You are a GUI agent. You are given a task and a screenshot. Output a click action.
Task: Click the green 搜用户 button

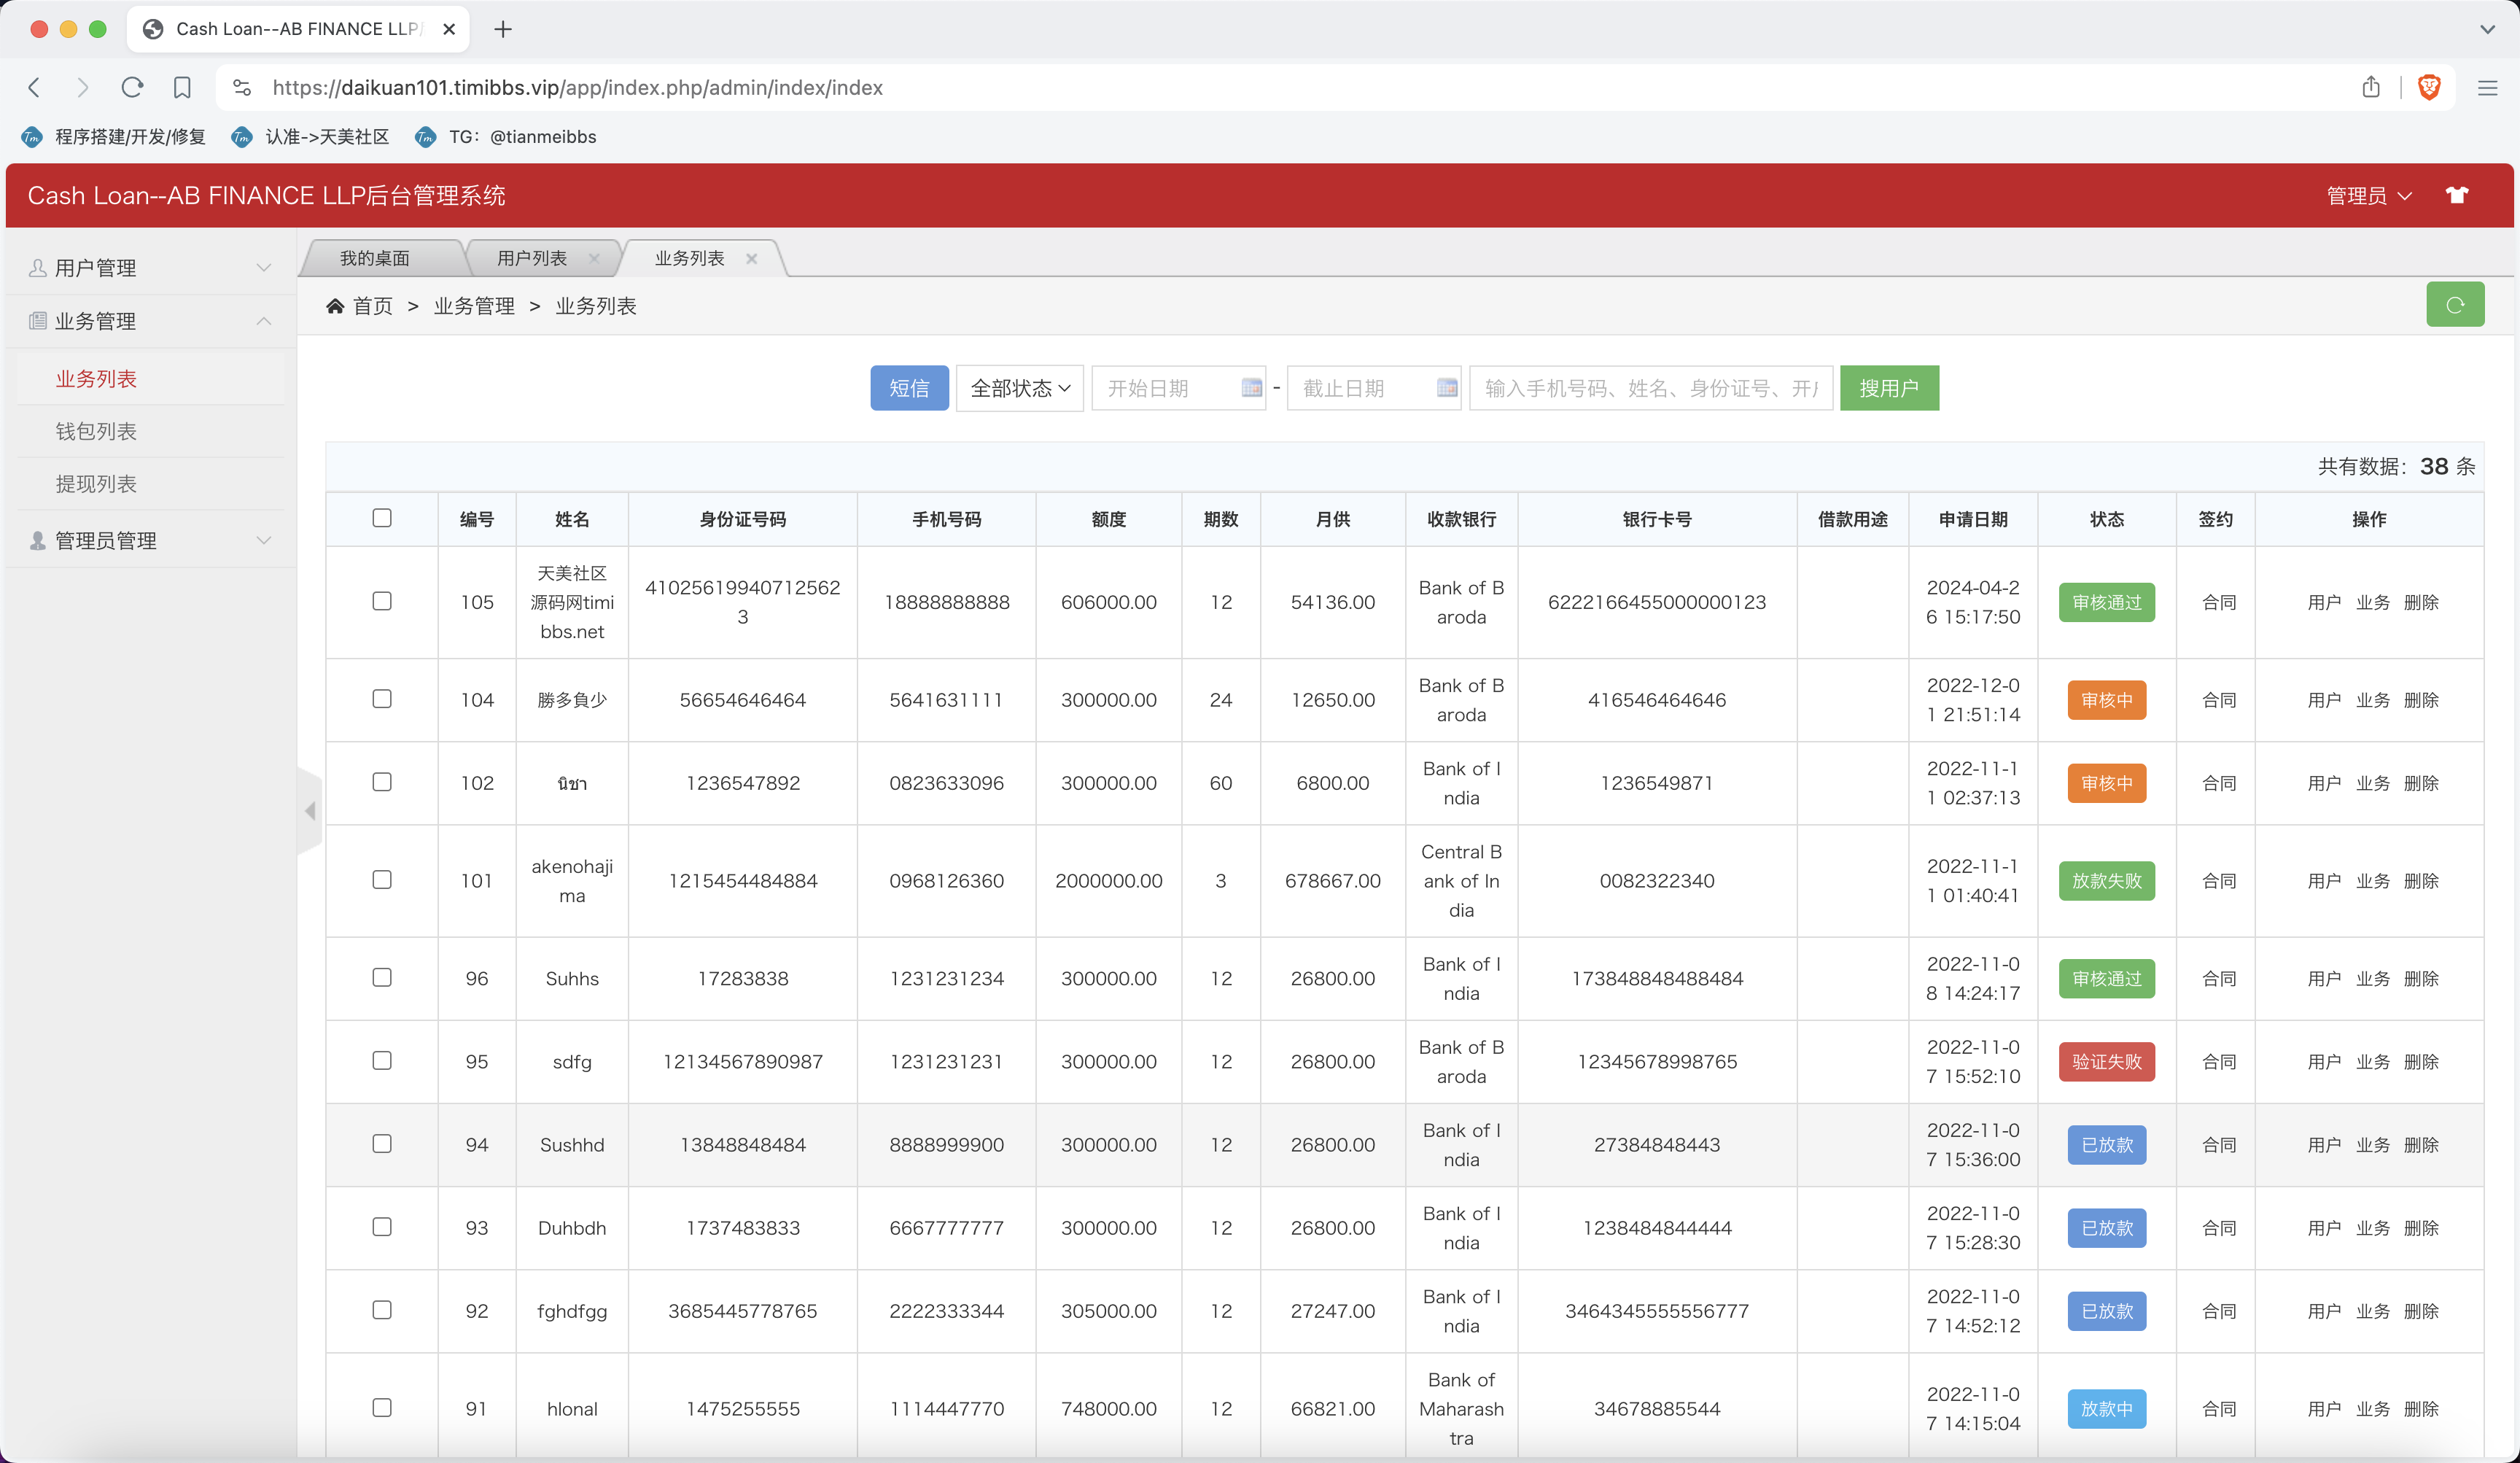tap(1889, 388)
